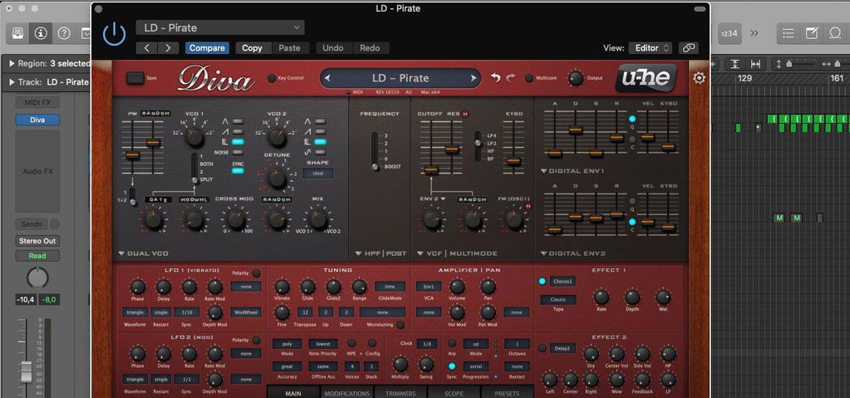Click the channel strip volume fader
Screen dimensions: 850x398
[26, 371]
